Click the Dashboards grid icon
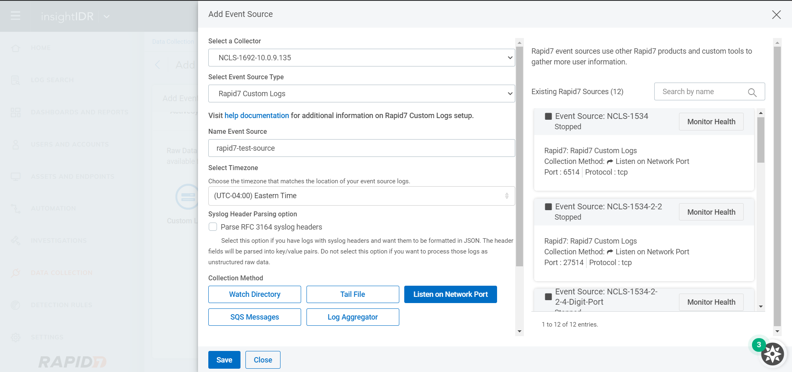 pyautogui.click(x=16, y=112)
